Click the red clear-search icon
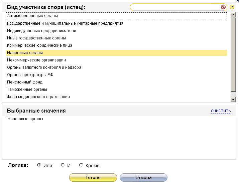 point(223,7)
